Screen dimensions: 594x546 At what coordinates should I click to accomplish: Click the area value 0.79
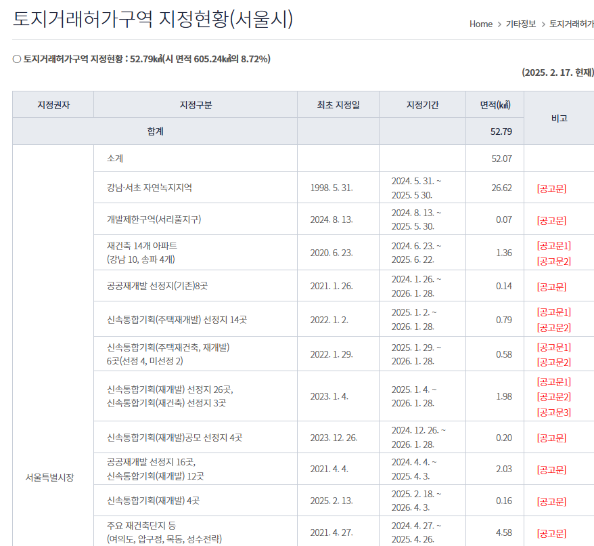pyautogui.click(x=504, y=320)
